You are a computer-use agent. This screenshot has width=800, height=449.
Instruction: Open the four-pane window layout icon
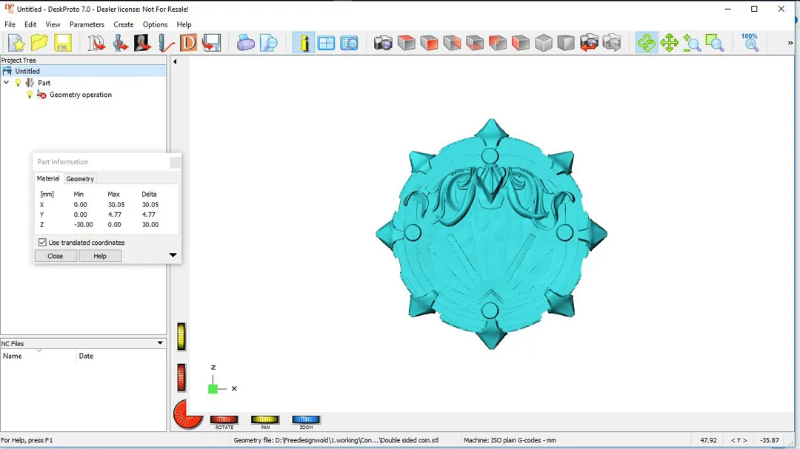(x=326, y=43)
